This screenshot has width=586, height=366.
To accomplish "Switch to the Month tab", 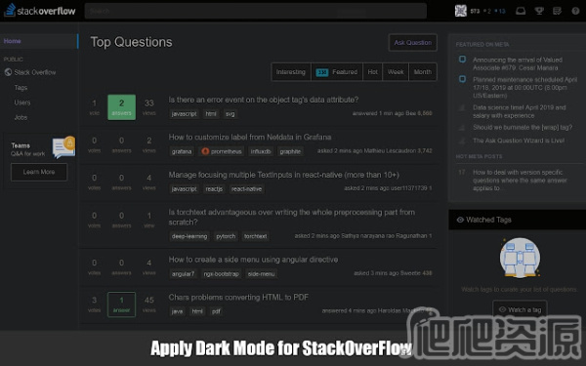I will pos(423,71).
